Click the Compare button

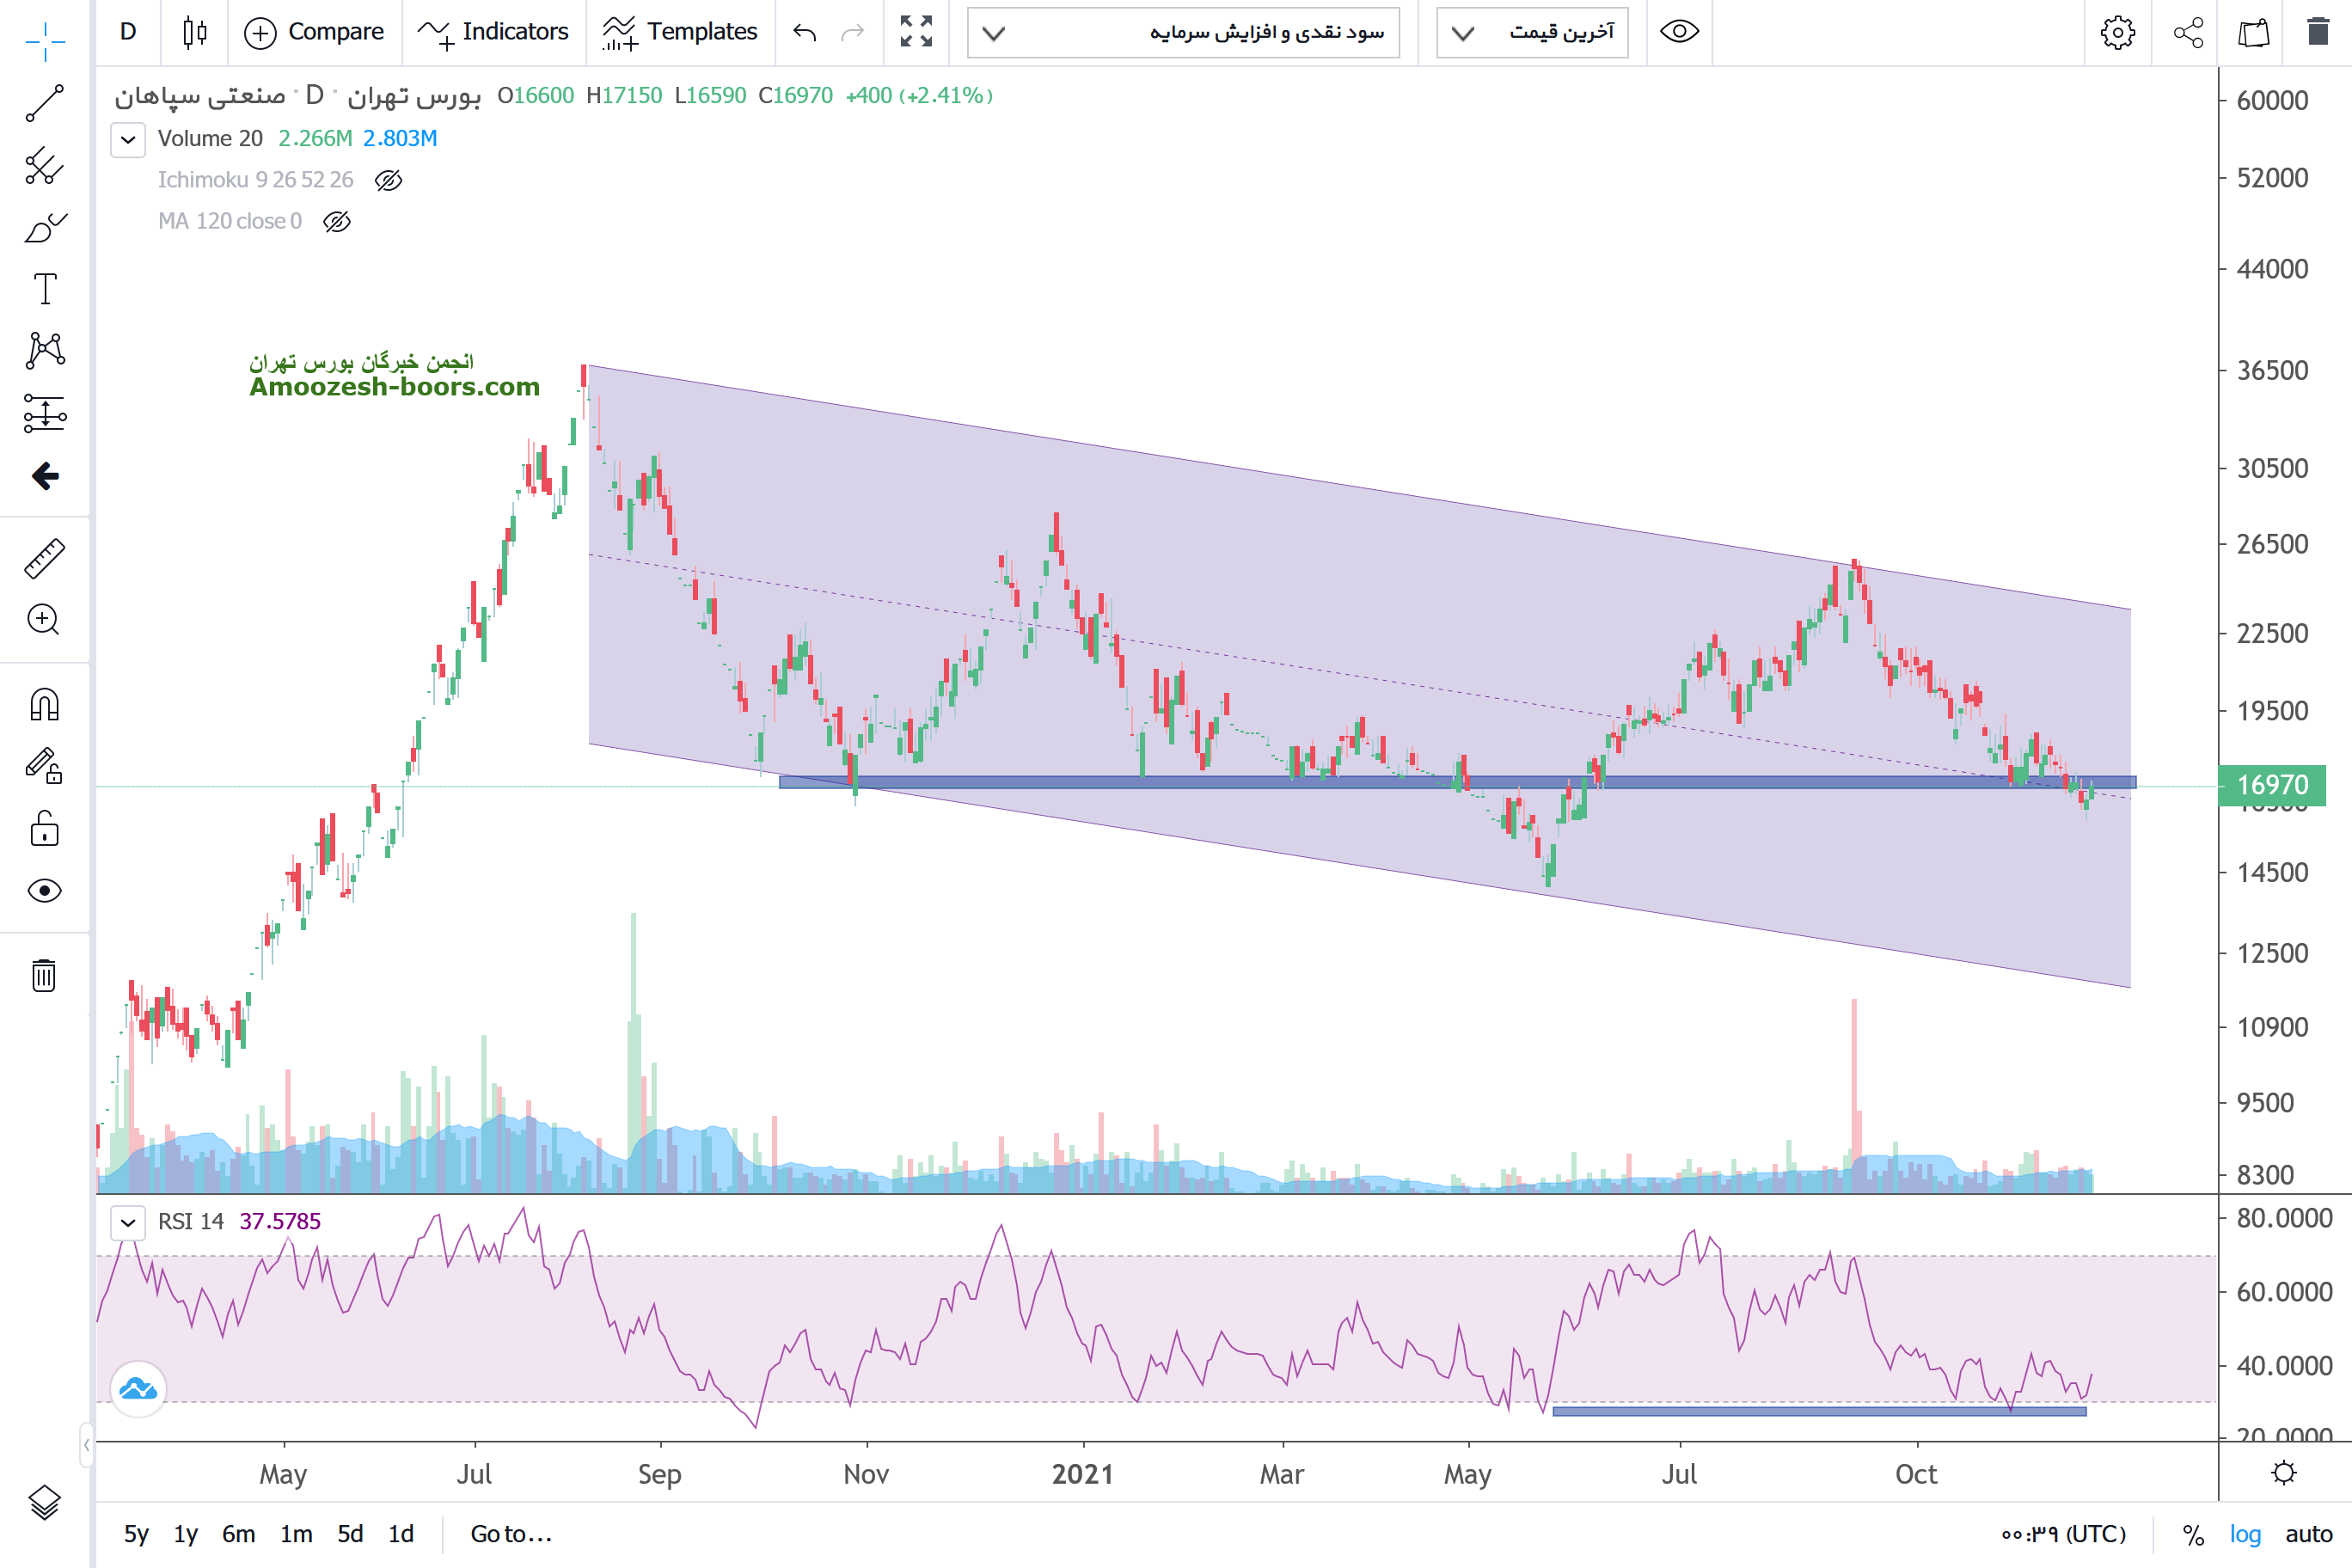(315, 32)
